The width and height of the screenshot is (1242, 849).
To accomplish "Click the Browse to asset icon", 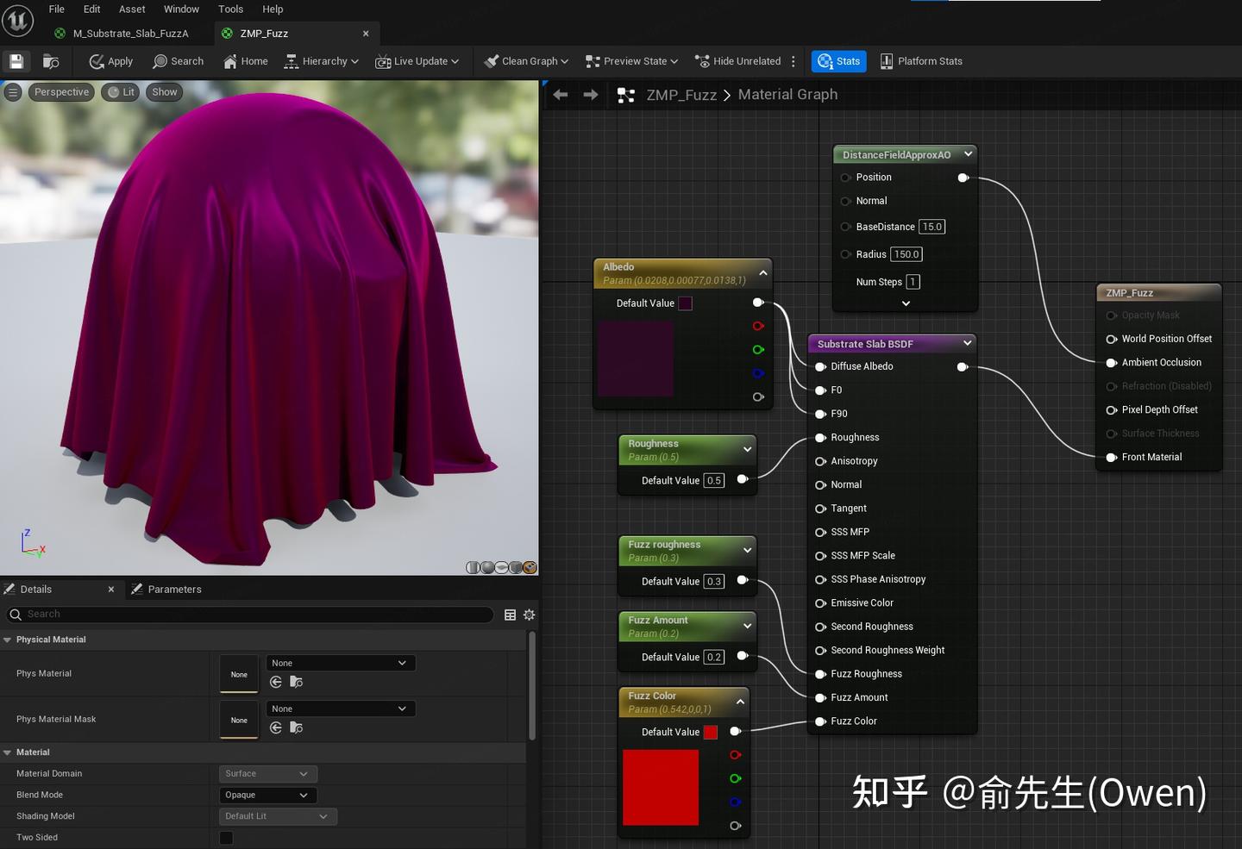I will [x=51, y=61].
